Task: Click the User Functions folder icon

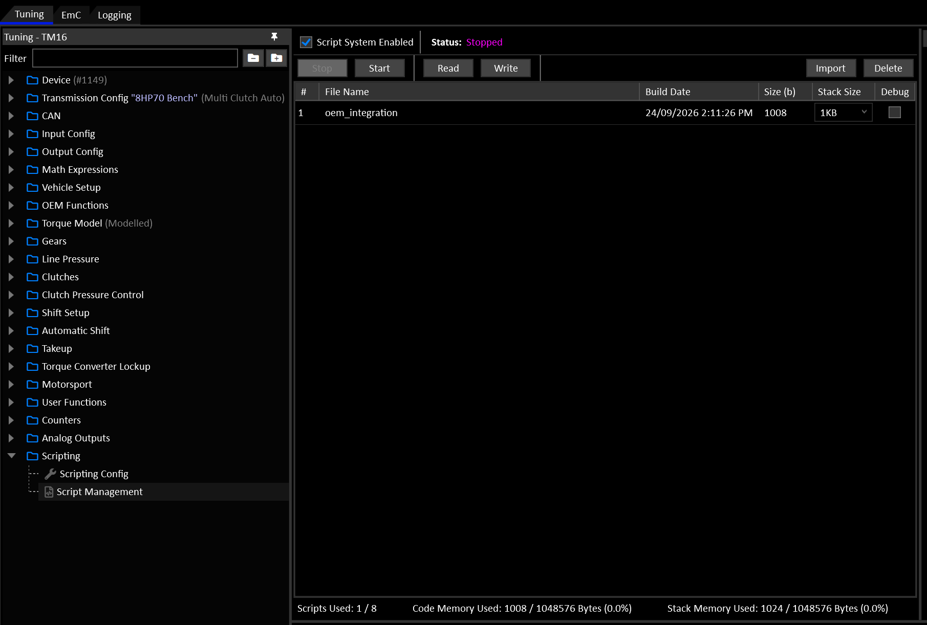Action: click(32, 402)
